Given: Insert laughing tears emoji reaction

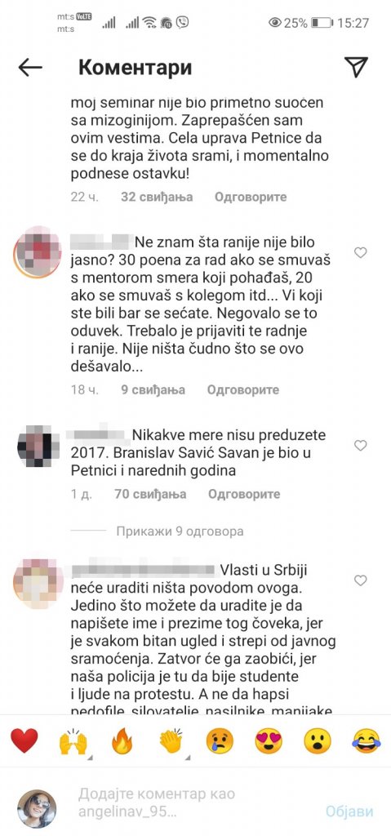Looking at the screenshot, I should point(367,741).
